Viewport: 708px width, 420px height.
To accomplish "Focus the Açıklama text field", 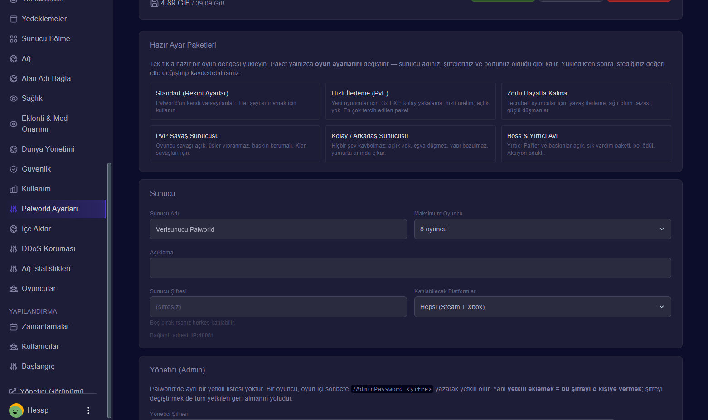I will (x=411, y=268).
